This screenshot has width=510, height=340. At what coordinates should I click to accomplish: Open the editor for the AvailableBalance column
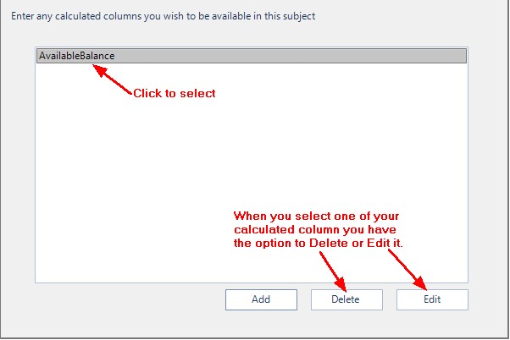pos(432,299)
